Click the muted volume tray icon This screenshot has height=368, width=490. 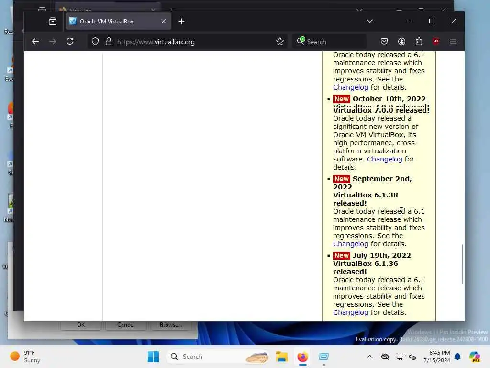click(x=412, y=356)
